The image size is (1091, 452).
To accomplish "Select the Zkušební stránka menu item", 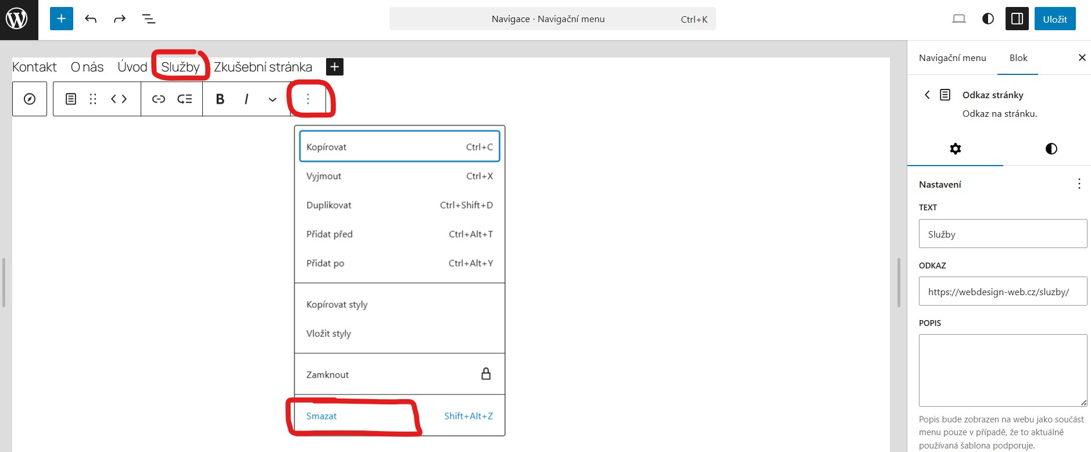I will pyautogui.click(x=263, y=67).
